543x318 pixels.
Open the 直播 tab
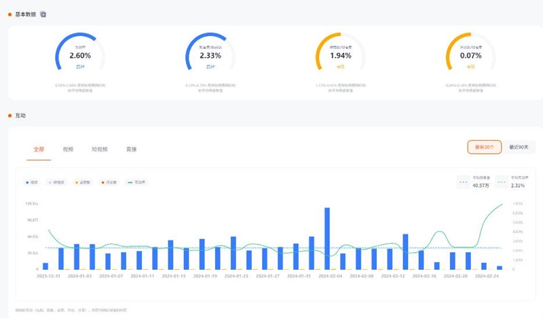(132, 148)
